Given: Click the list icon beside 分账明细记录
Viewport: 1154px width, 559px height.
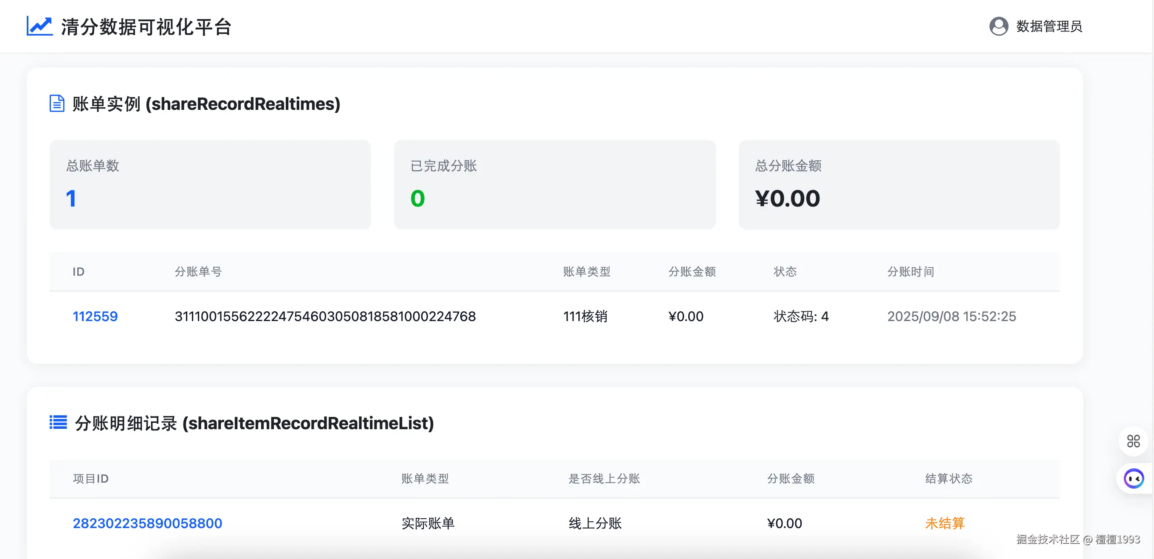Looking at the screenshot, I should [x=58, y=422].
